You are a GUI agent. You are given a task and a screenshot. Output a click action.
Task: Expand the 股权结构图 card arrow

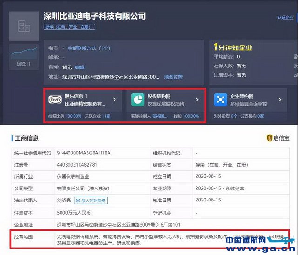point(197,100)
